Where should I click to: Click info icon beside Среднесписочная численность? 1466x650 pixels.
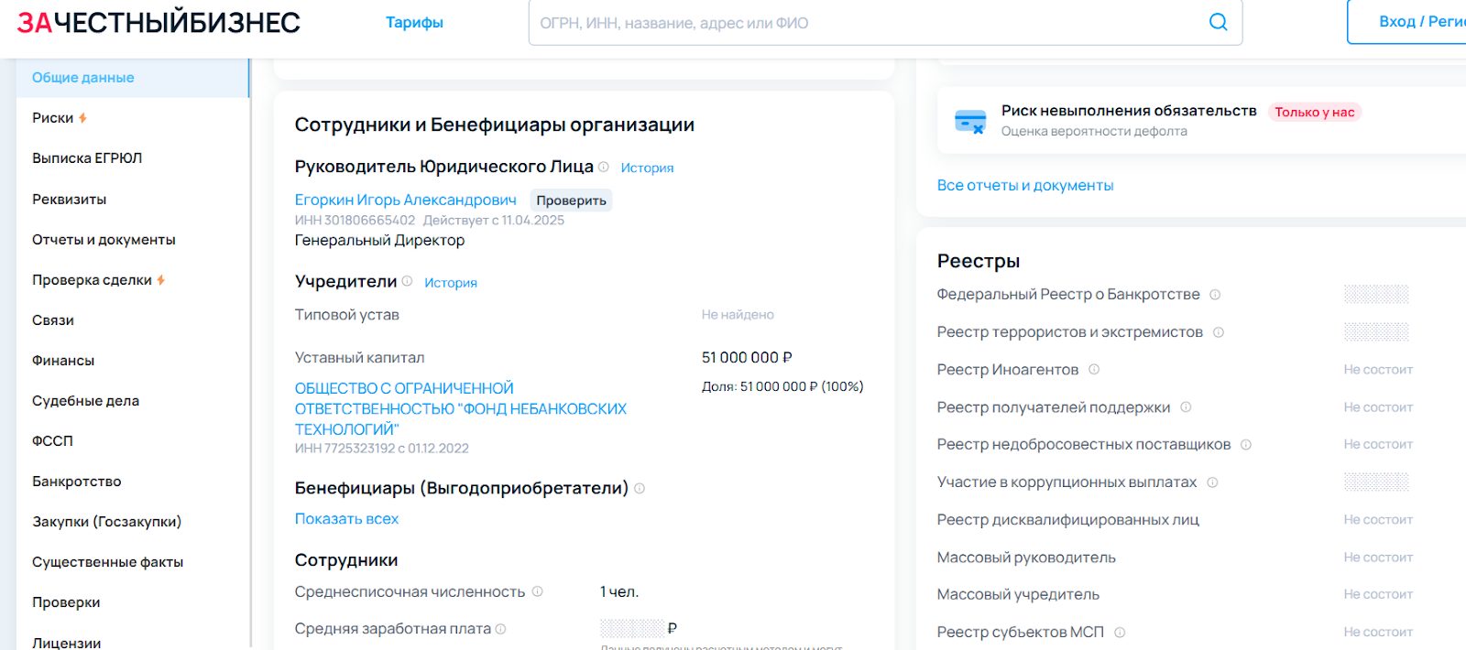tap(538, 591)
